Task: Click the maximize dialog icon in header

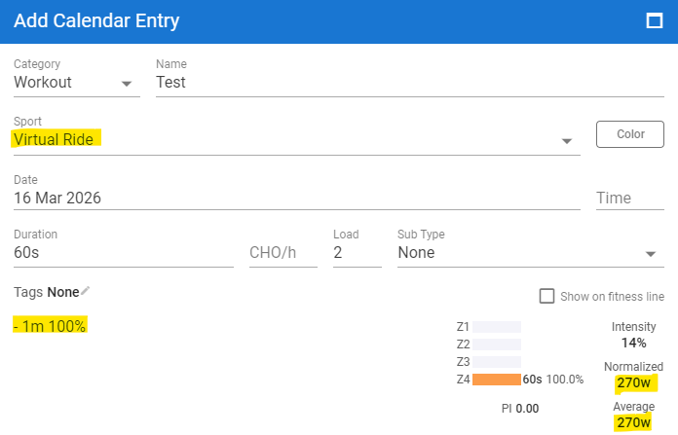Action: point(655,20)
